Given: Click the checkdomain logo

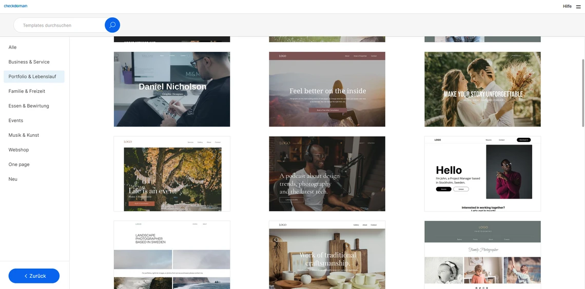Looking at the screenshot, I should (15, 6).
